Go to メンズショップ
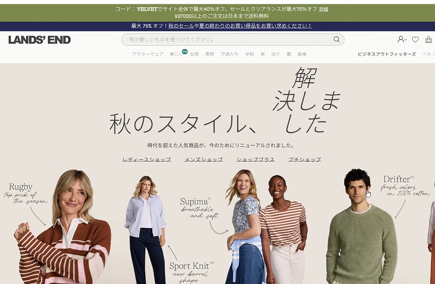Viewport: 435px width, 284px height. [203, 159]
